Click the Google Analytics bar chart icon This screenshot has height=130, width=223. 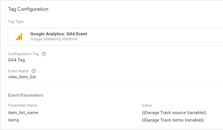click(19, 36)
